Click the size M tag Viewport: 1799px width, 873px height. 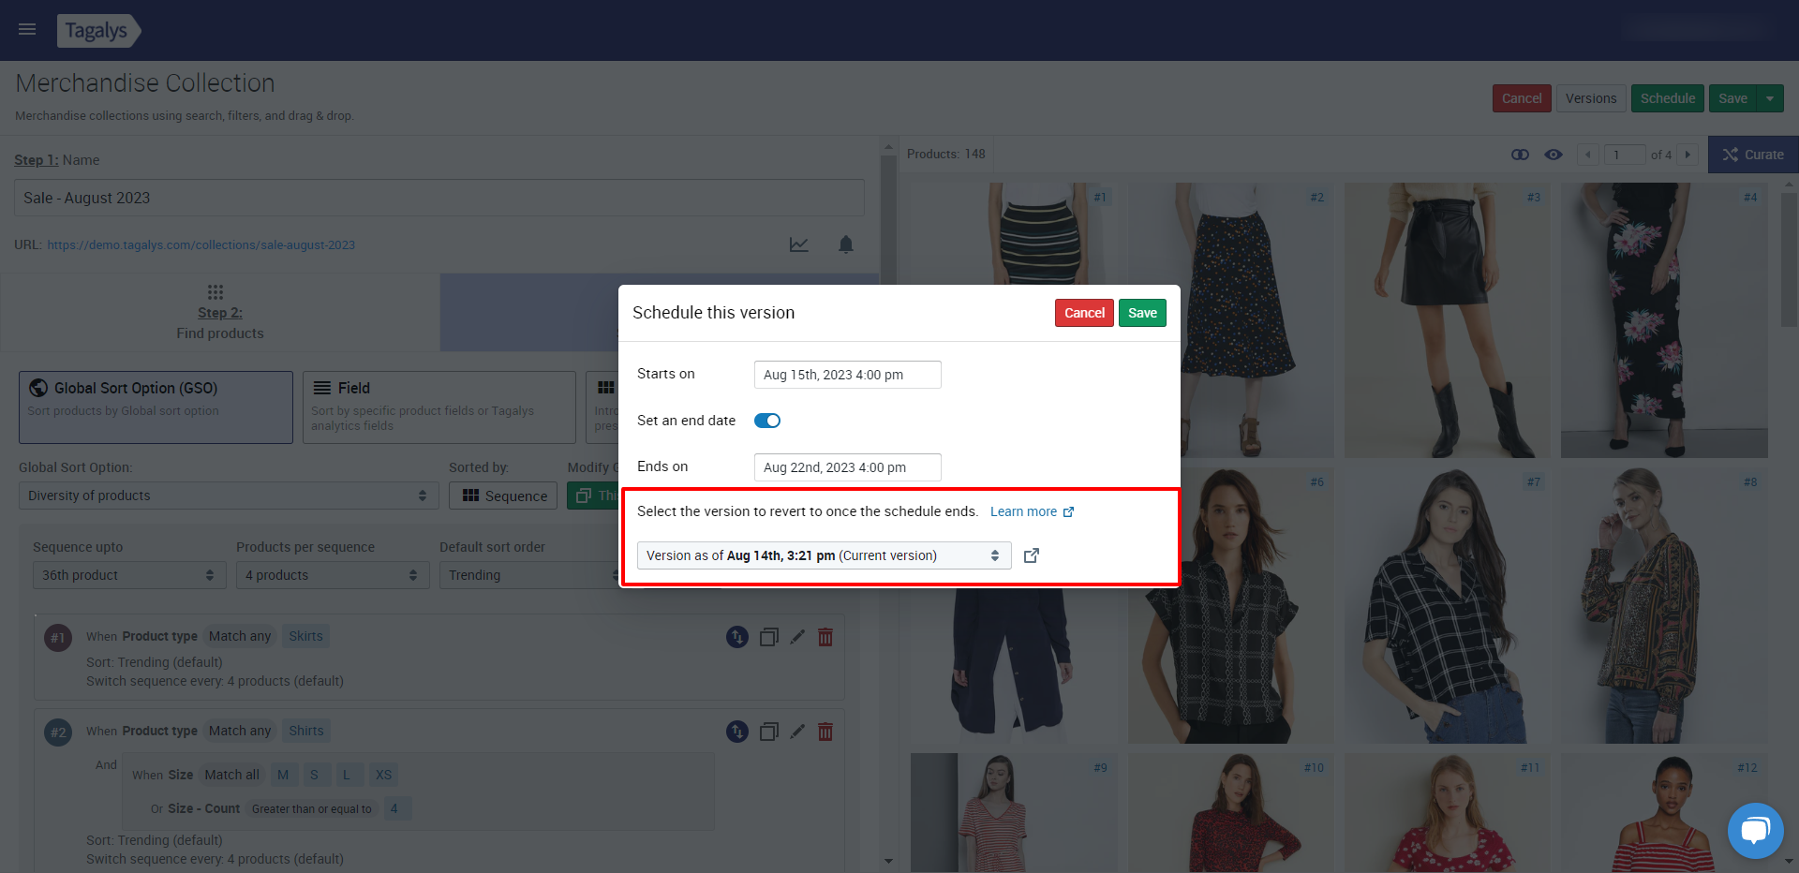point(283,775)
